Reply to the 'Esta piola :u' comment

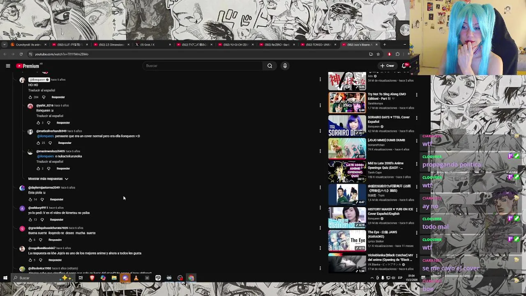[56, 199]
